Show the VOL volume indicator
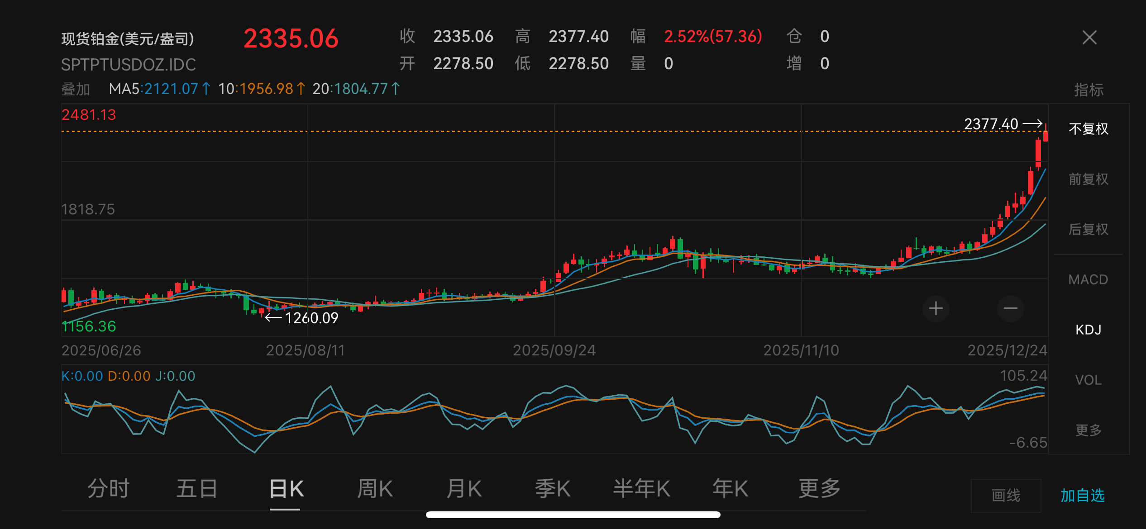The height and width of the screenshot is (529, 1146). click(x=1088, y=380)
